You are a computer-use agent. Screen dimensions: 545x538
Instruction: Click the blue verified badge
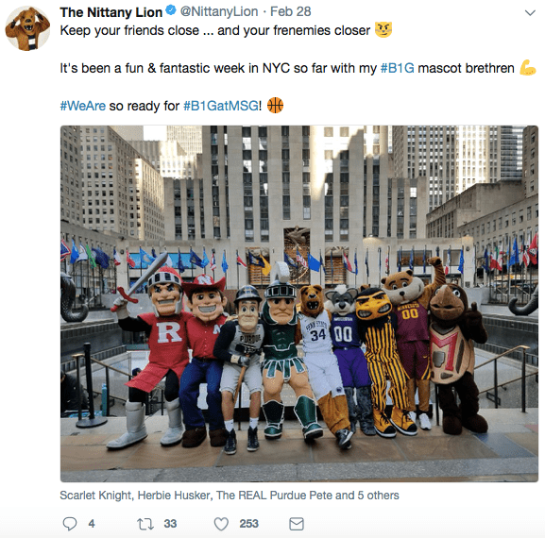coord(171,10)
